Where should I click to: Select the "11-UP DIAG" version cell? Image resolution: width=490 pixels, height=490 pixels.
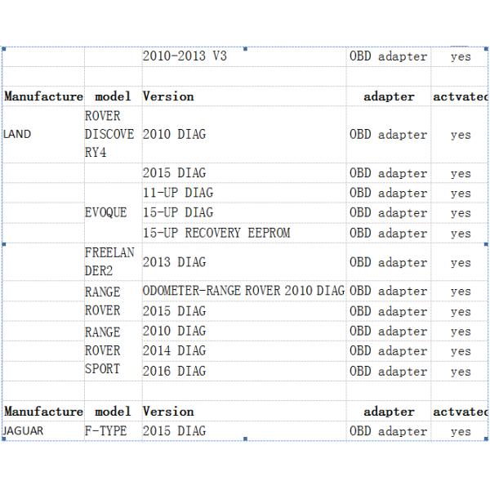177,193
